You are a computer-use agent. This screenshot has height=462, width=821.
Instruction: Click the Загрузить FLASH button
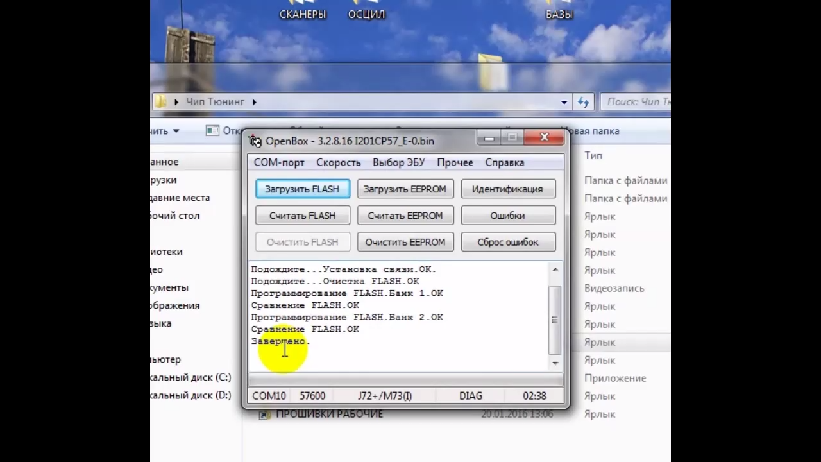click(302, 189)
